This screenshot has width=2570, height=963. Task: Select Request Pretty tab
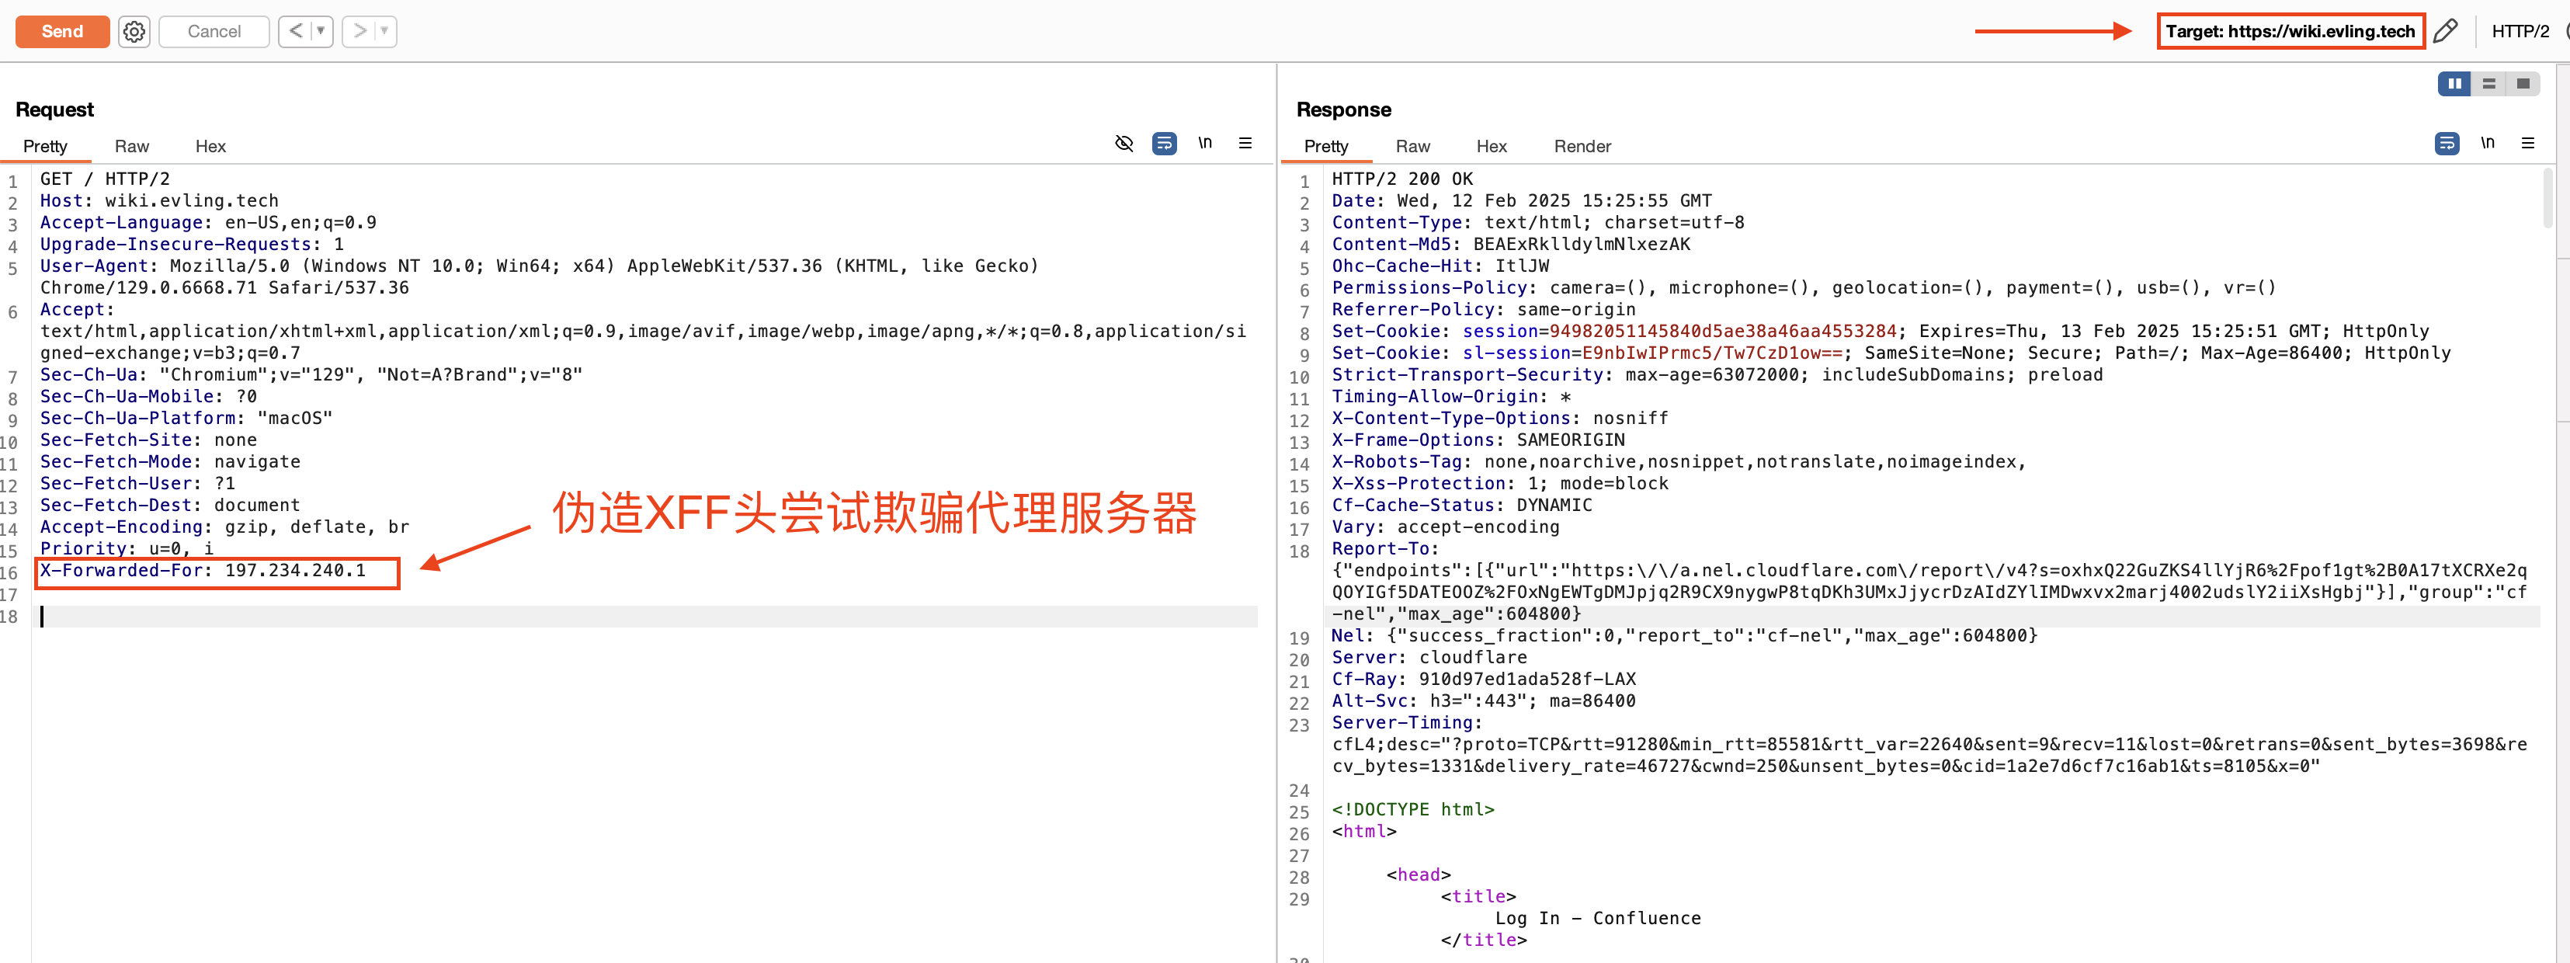pyautogui.click(x=45, y=146)
